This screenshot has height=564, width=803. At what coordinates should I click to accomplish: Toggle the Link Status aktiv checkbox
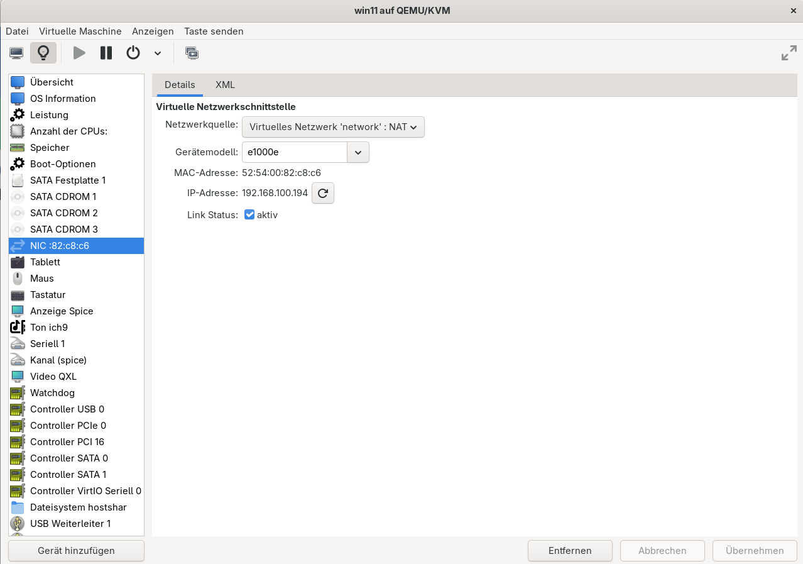click(x=249, y=214)
